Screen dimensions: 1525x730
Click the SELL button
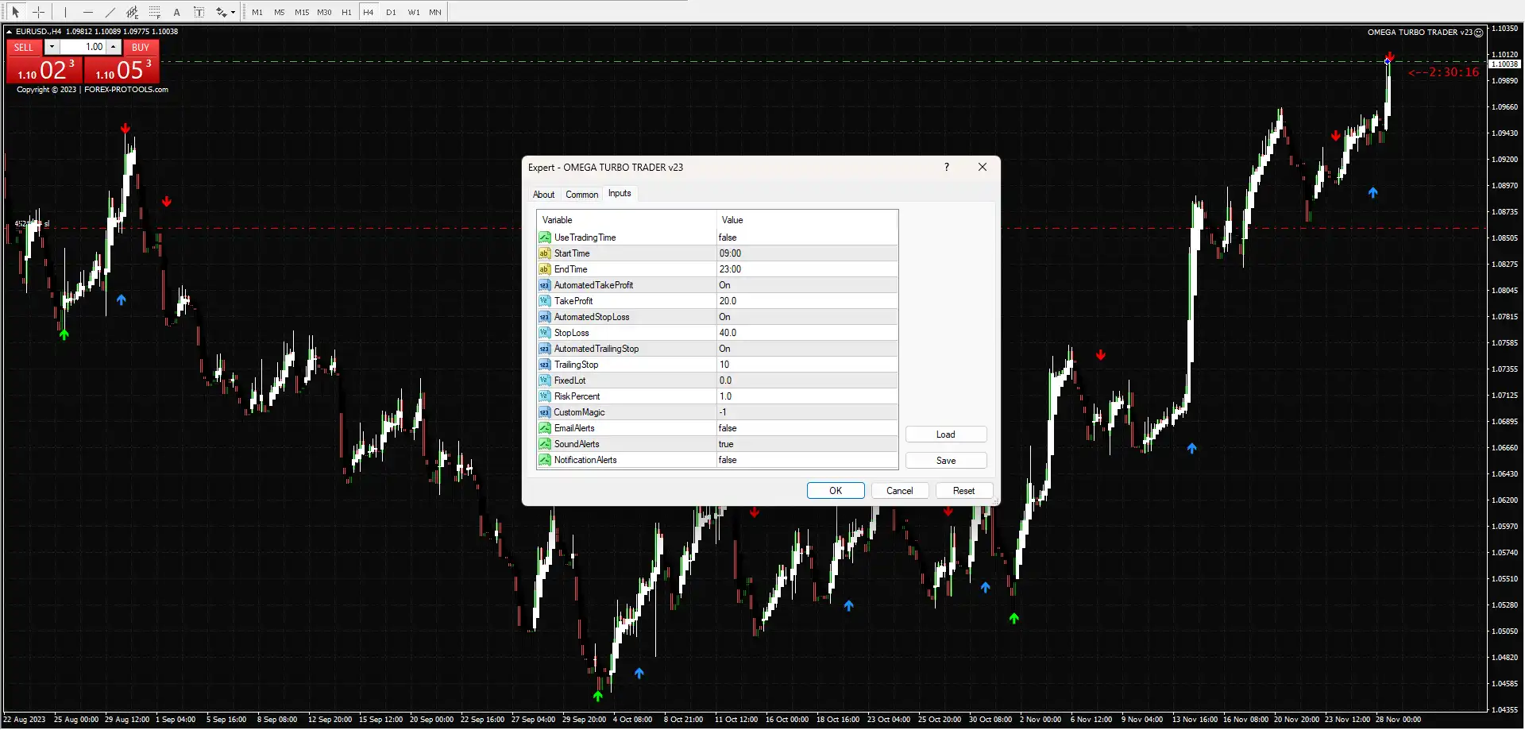tap(23, 47)
